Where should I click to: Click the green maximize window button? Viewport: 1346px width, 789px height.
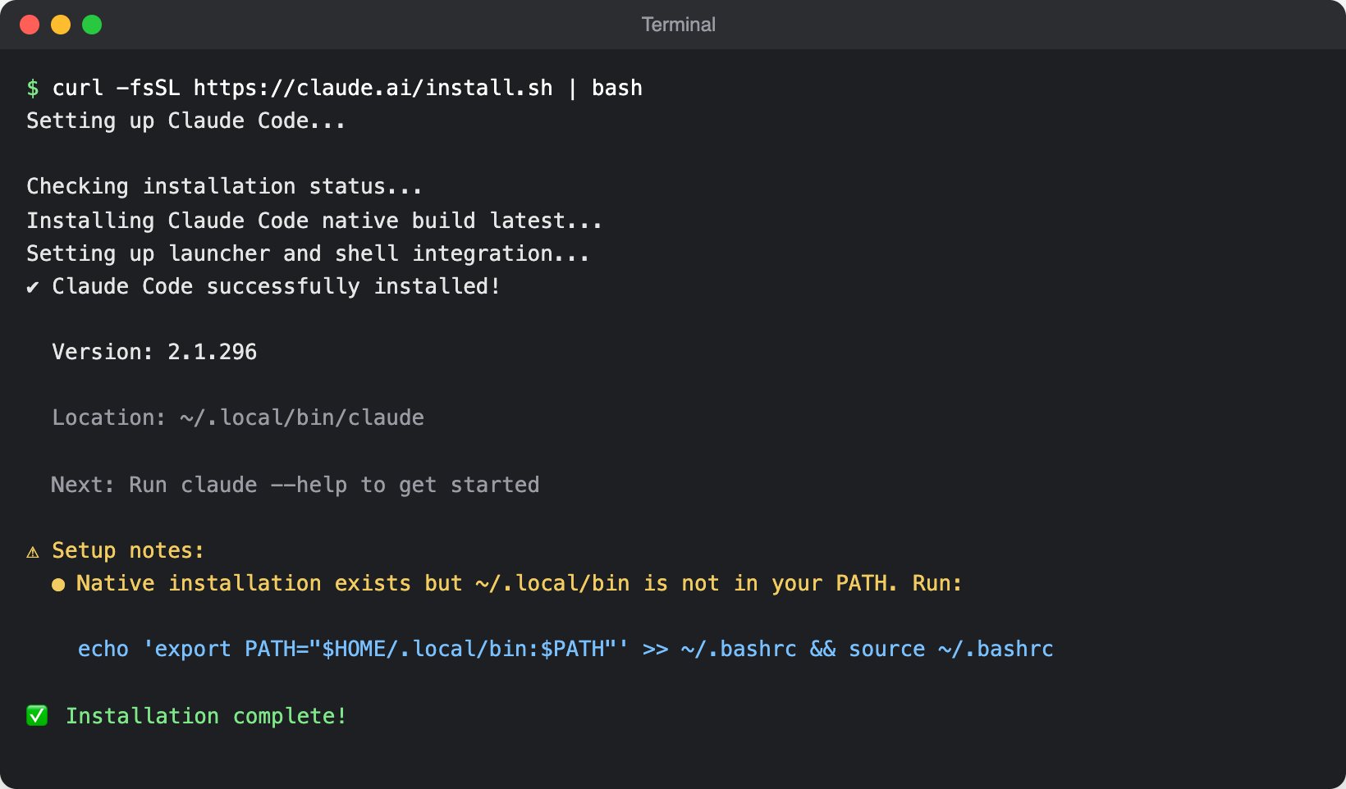[92, 25]
